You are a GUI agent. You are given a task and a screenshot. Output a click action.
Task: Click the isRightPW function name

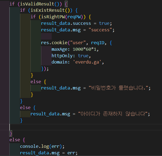pyautogui.click(x=53, y=17)
